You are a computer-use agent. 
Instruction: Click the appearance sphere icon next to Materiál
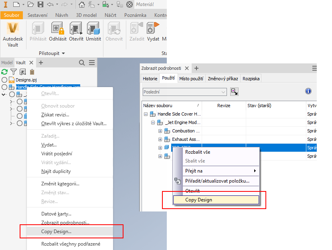click(130, 4)
